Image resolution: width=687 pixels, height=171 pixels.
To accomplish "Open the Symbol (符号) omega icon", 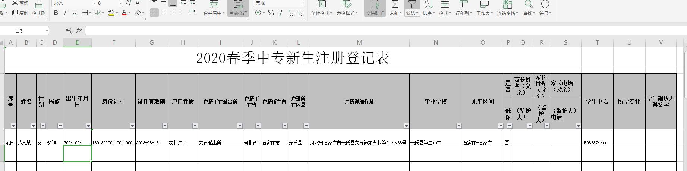I will (545, 4).
